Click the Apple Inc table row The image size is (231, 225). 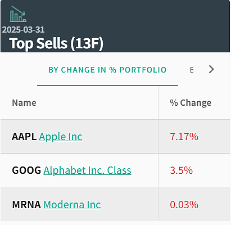(115, 136)
